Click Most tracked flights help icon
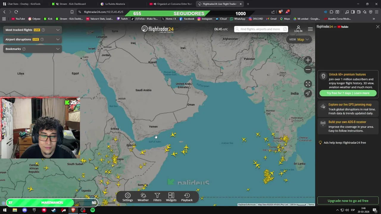The image size is (381, 214). pyautogui.click(x=43, y=30)
